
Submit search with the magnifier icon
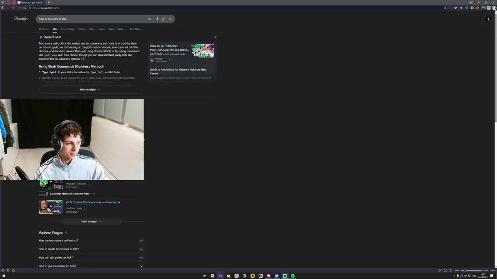[x=170, y=19]
